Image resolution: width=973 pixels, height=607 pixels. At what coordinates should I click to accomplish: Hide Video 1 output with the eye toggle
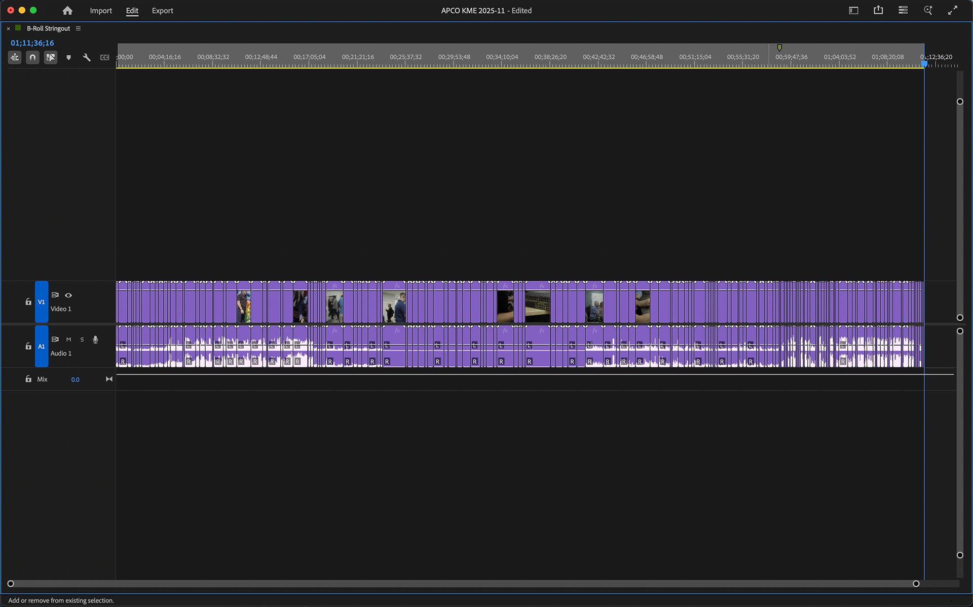click(68, 295)
